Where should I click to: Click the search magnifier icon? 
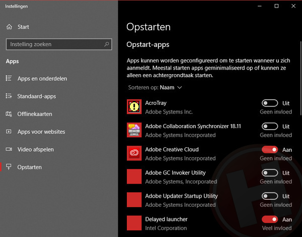(x=107, y=44)
